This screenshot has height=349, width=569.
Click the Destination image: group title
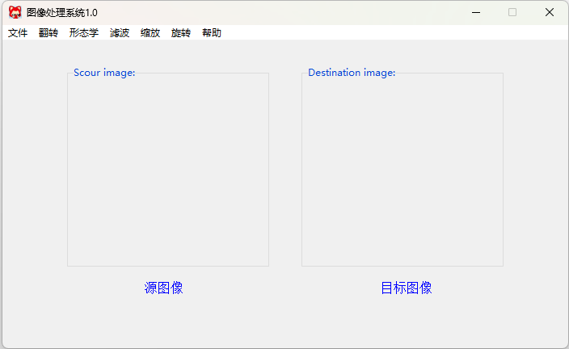click(352, 73)
